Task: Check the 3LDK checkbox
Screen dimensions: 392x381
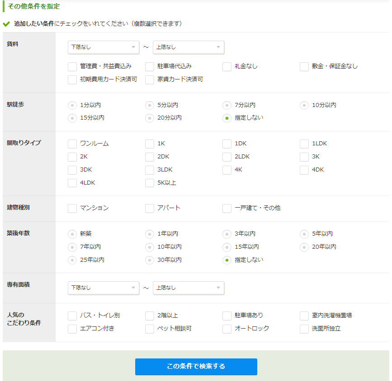Action: click(150, 170)
